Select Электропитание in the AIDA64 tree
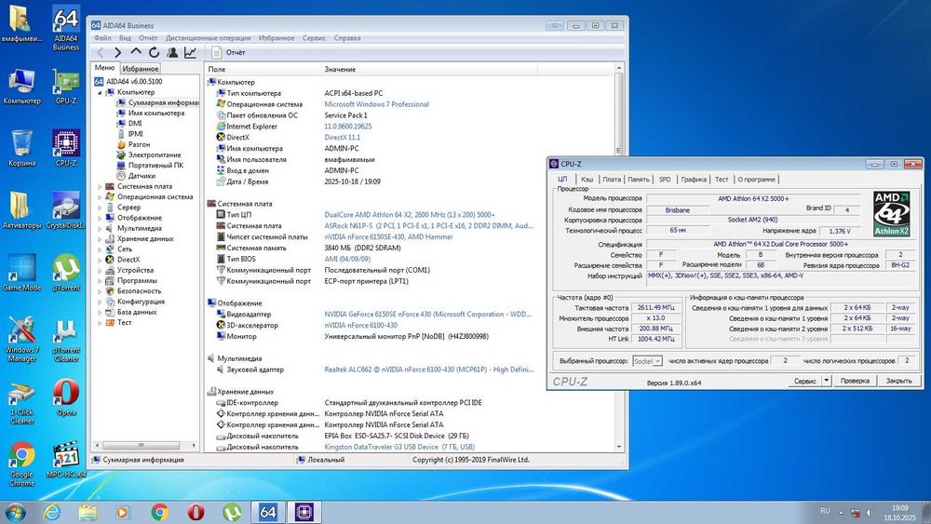931x524 pixels. pos(155,155)
